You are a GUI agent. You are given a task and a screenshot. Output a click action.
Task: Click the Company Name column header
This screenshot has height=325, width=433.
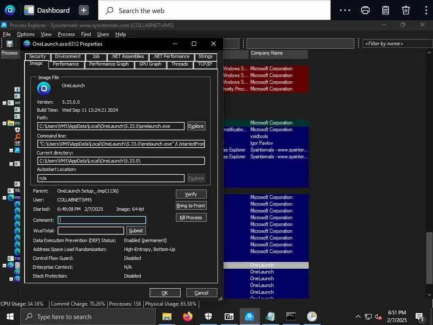click(x=279, y=53)
